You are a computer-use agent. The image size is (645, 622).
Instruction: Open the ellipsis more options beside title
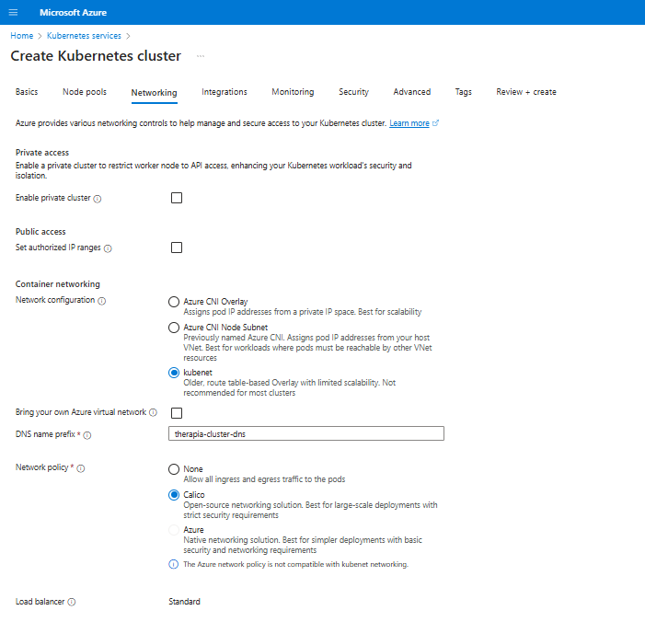[x=201, y=56]
